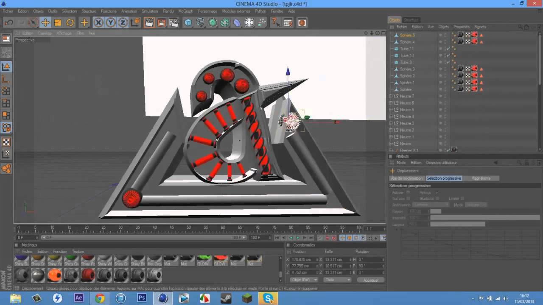This screenshot has width=543, height=305.
Task: Toggle the enable checkmark on Tube 10
Action: (448, 55)
